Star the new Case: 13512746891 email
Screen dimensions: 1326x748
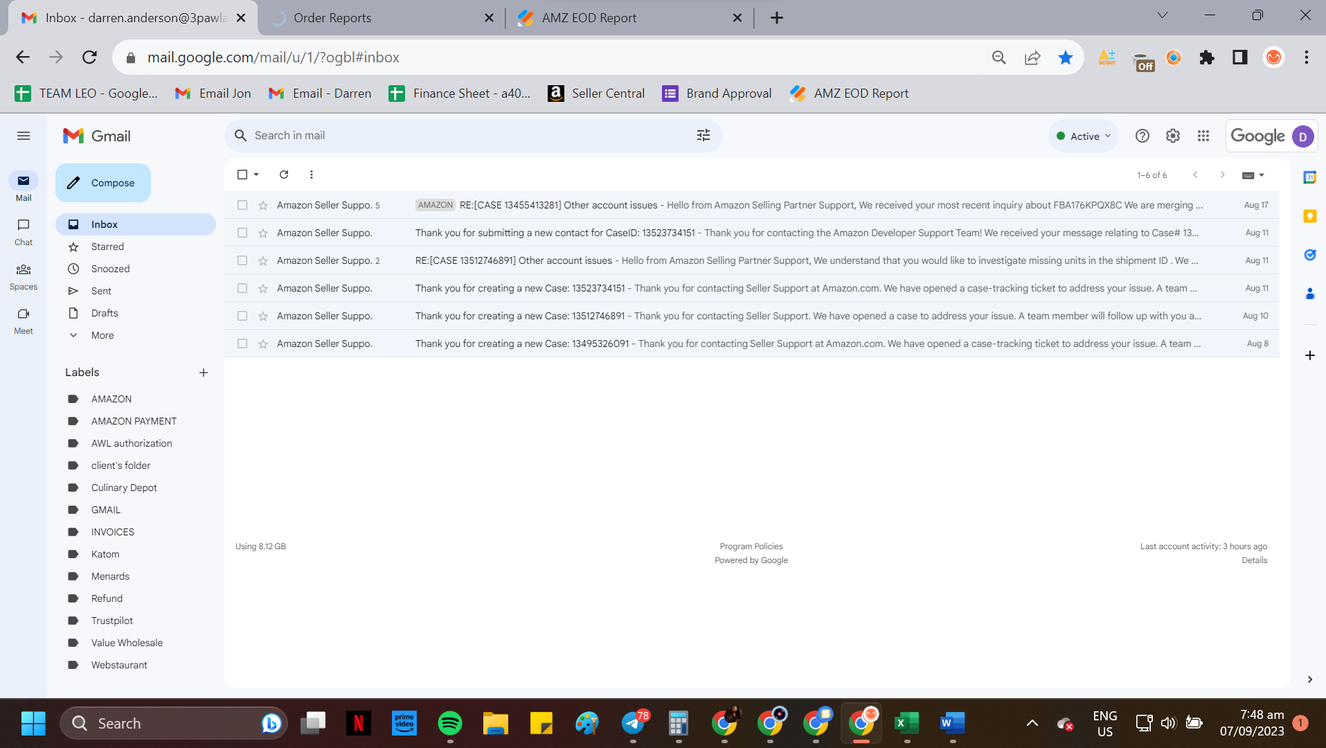click(263, 316)
